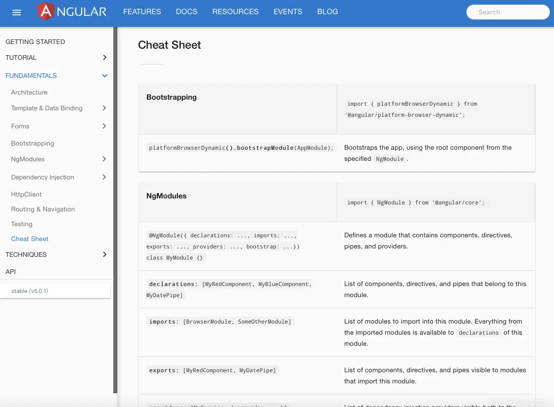Expand the Forms chevron
Viewport: 554px width, 407px height.
(x=104, y=126)
